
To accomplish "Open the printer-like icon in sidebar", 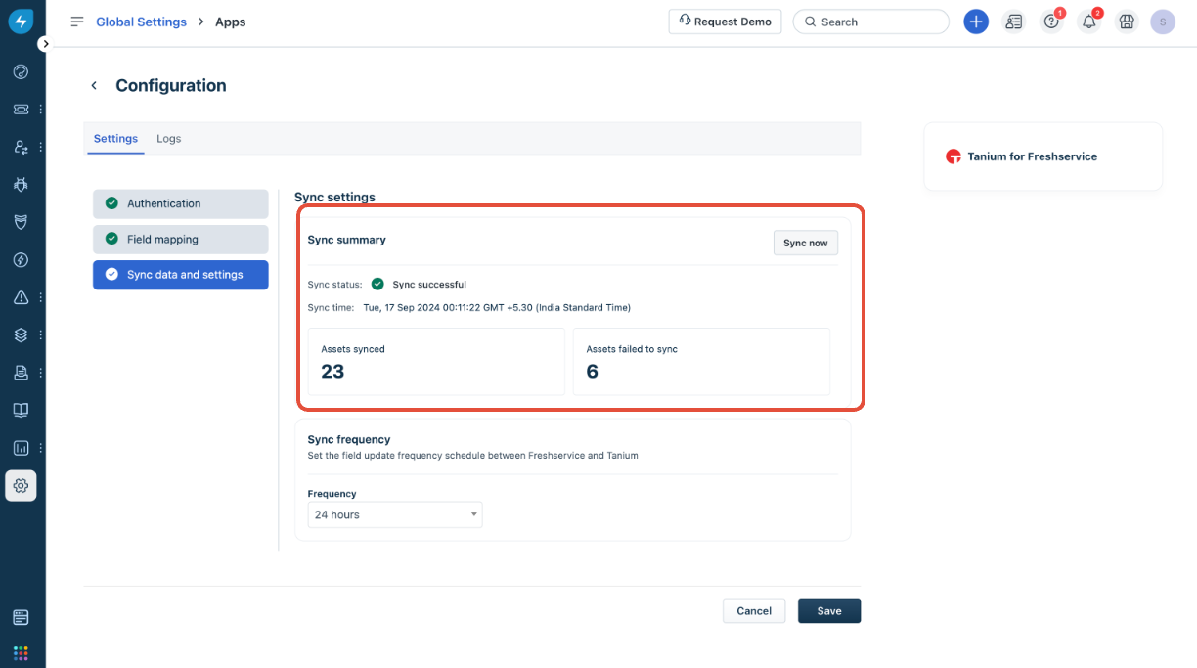I will pos(21,373).
